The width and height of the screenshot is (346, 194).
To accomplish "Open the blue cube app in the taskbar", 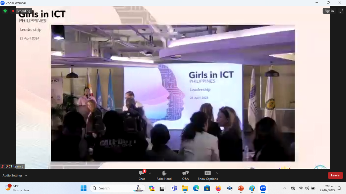I will click(229, 188).
